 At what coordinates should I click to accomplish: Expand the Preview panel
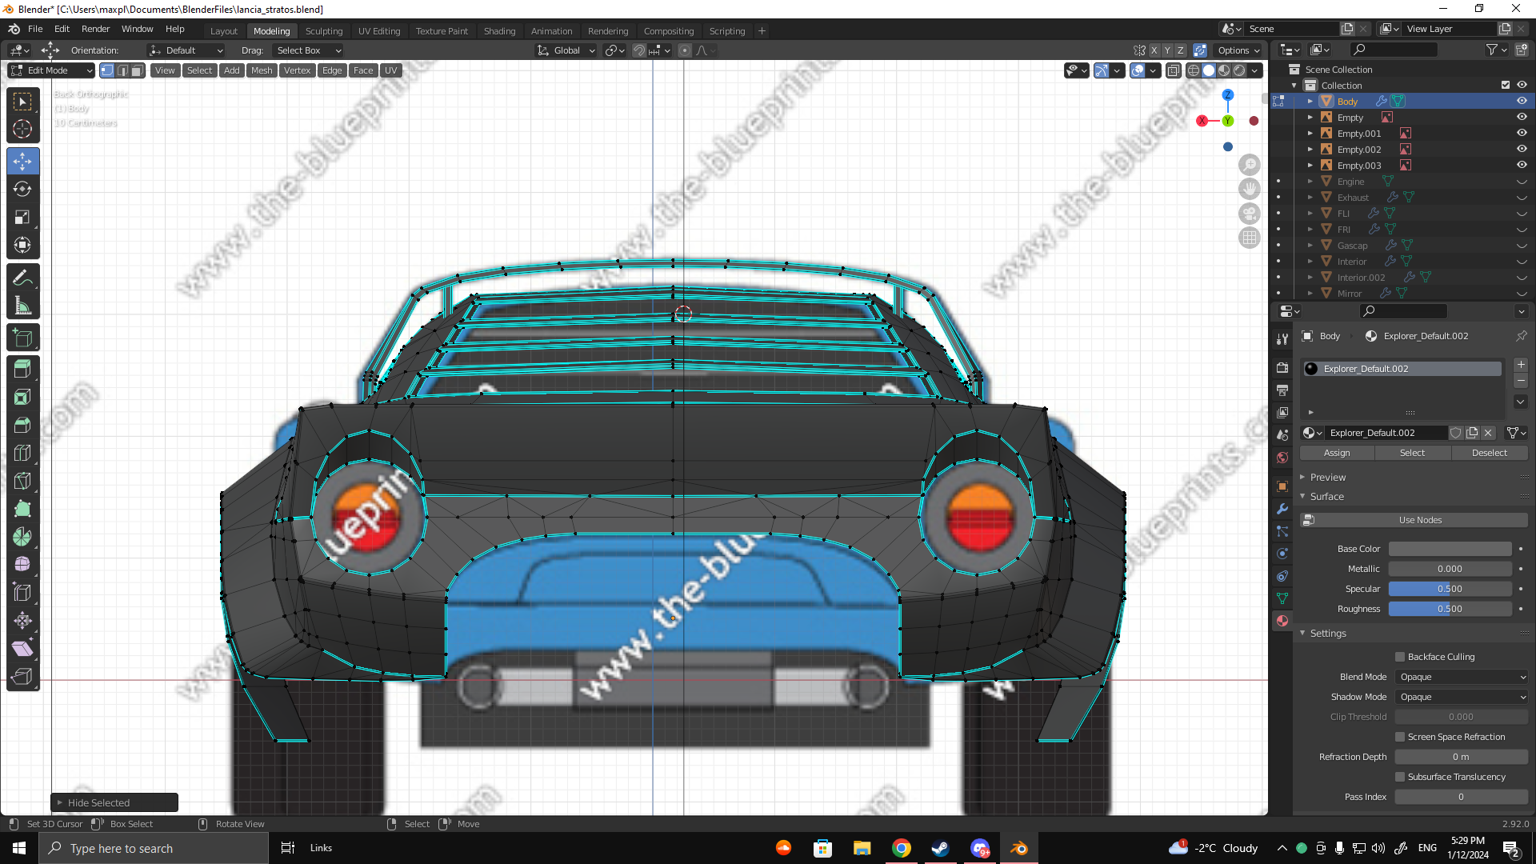coord(1327,477)
